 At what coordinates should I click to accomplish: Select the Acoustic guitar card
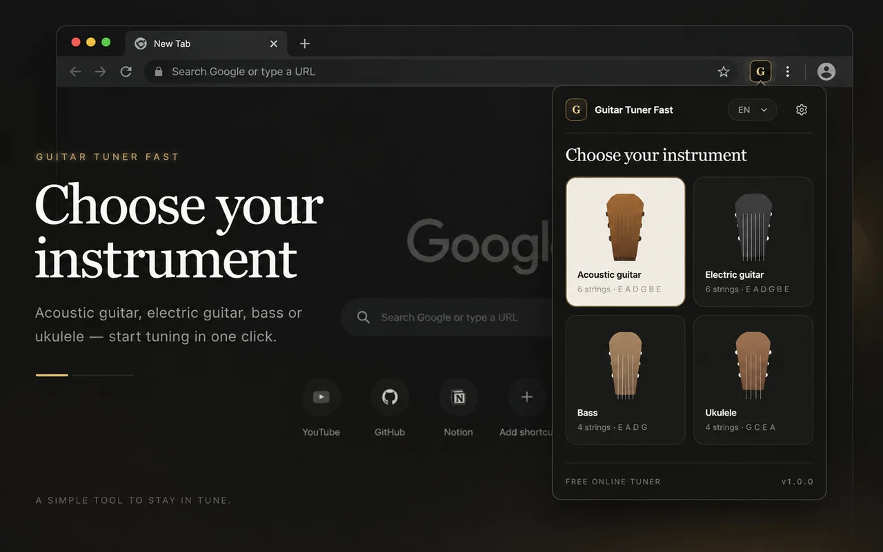pyautogui.click(x=625, y=242)
